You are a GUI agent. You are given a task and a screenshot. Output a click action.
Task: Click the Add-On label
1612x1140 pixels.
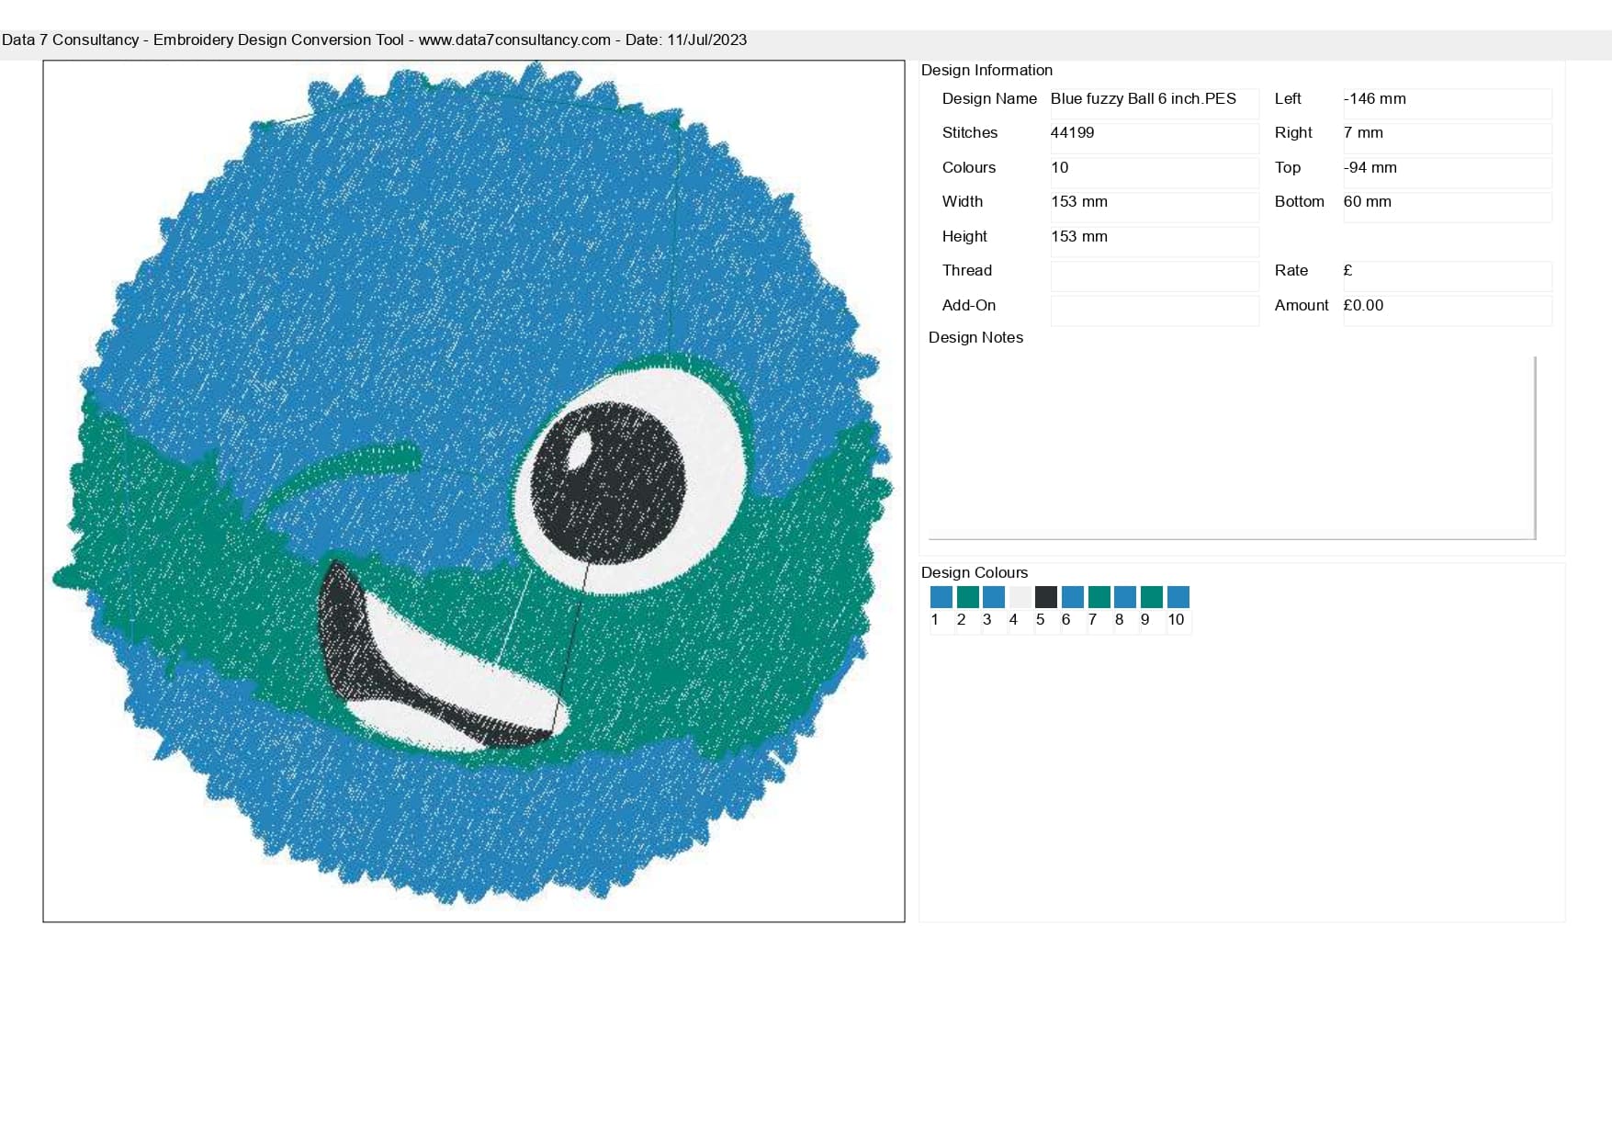coord(968,305)
